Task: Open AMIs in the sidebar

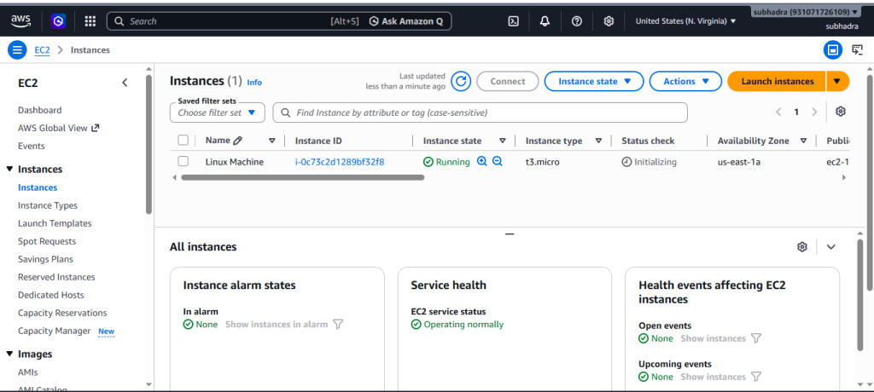Action: click(x=28, y=372)
